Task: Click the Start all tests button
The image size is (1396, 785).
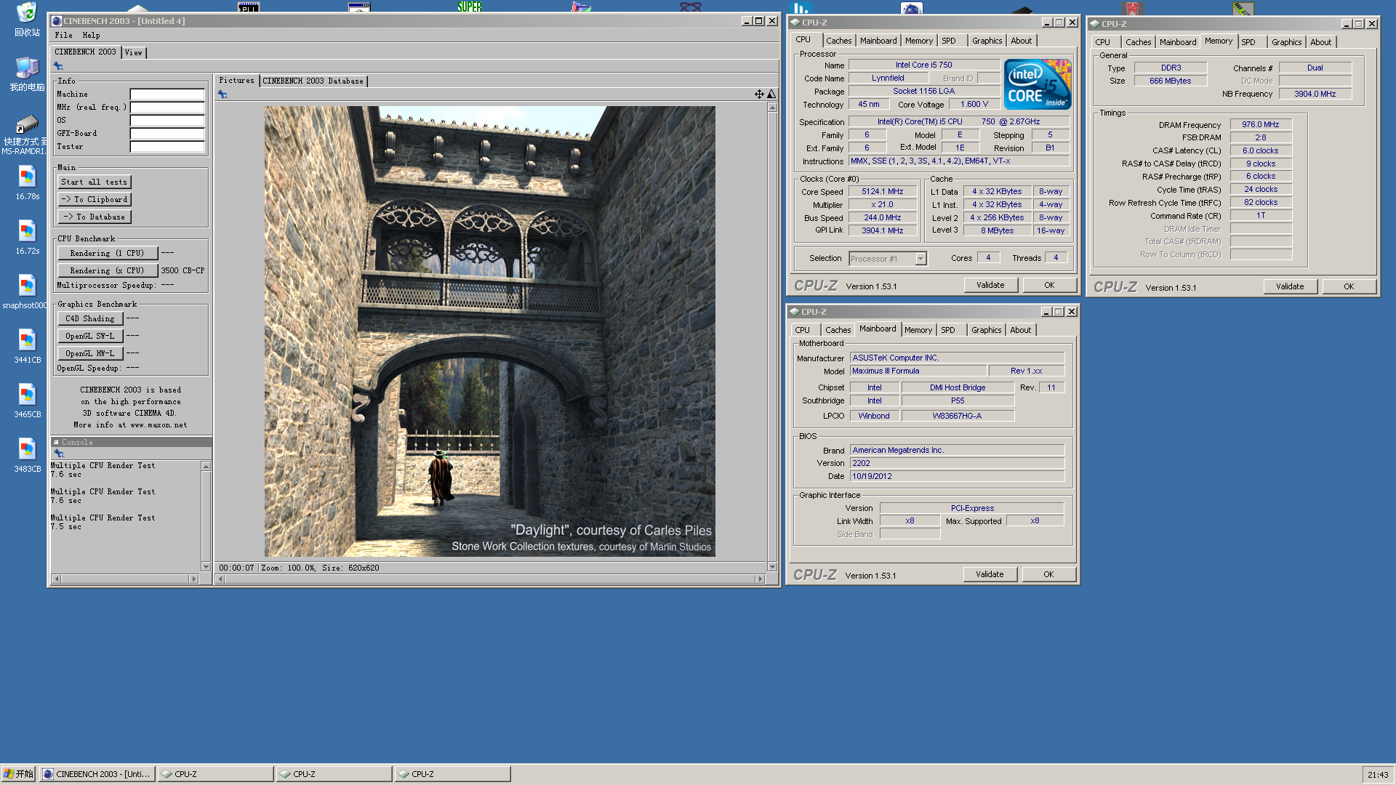Action: point(94,182)
